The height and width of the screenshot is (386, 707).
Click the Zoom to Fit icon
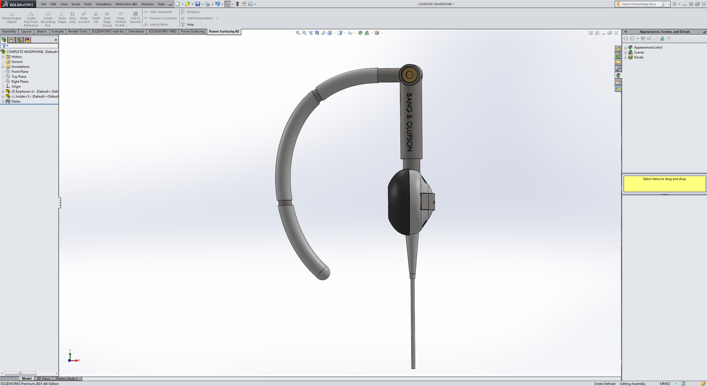[x=298, y=33]
